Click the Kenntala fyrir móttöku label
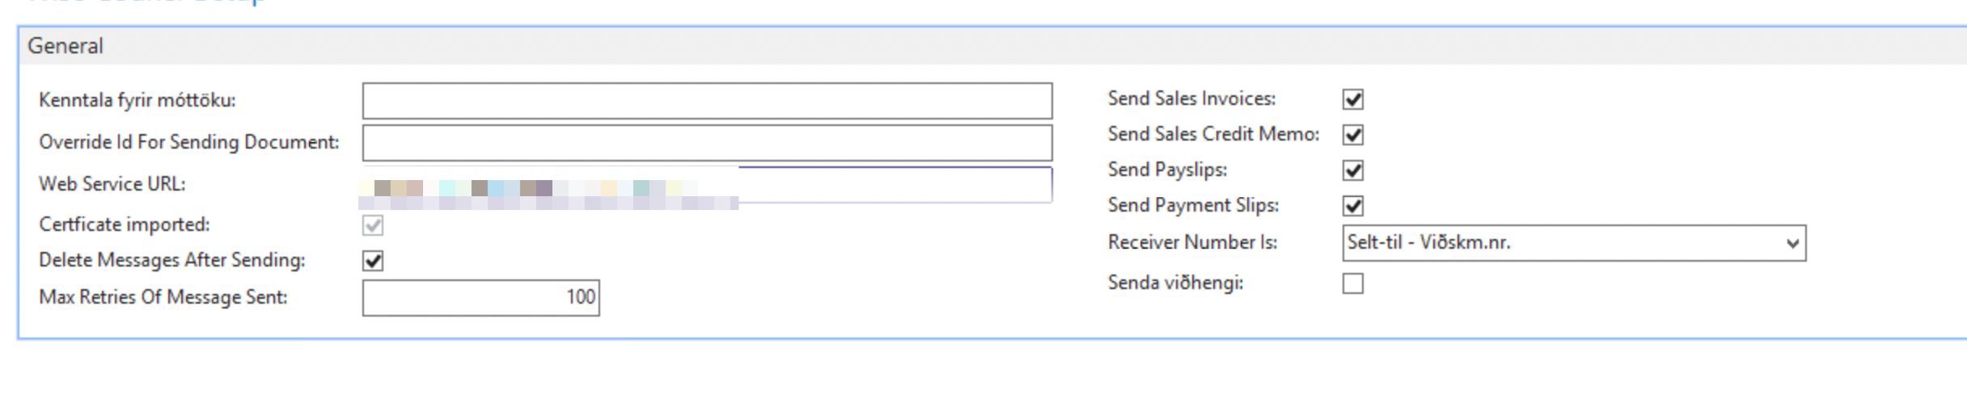 click(137, 101)
